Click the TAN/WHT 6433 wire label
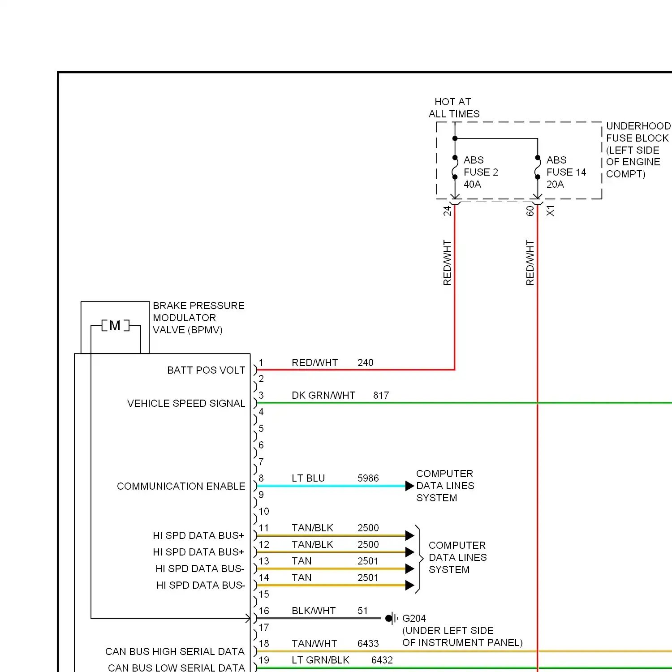This screenshot has height=672, width=672. 335,643
